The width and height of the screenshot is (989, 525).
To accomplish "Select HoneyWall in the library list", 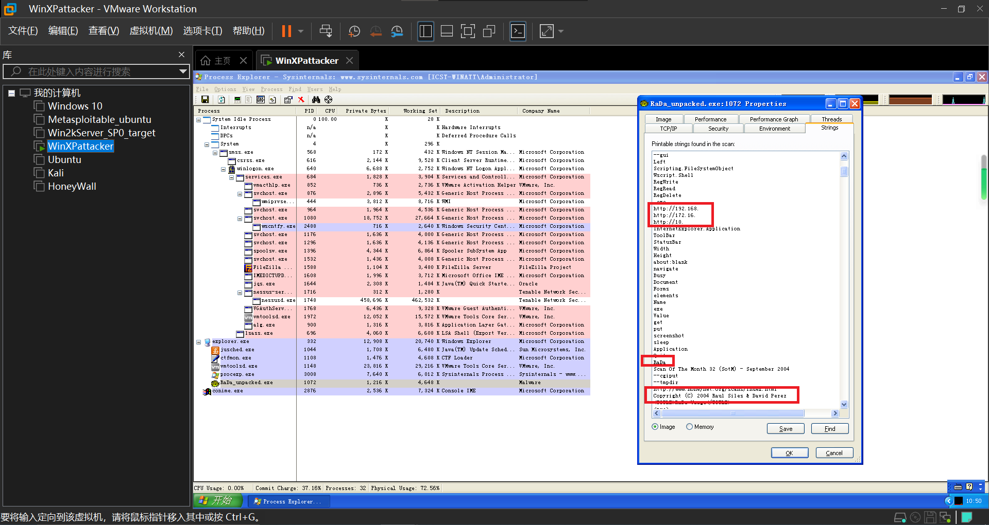I will (x=72, y=186).
